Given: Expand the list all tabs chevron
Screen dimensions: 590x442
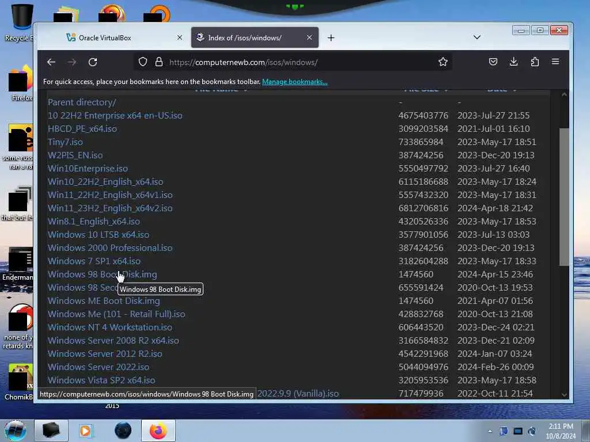Looking at the screenshot, I should [x=476, y=37].
